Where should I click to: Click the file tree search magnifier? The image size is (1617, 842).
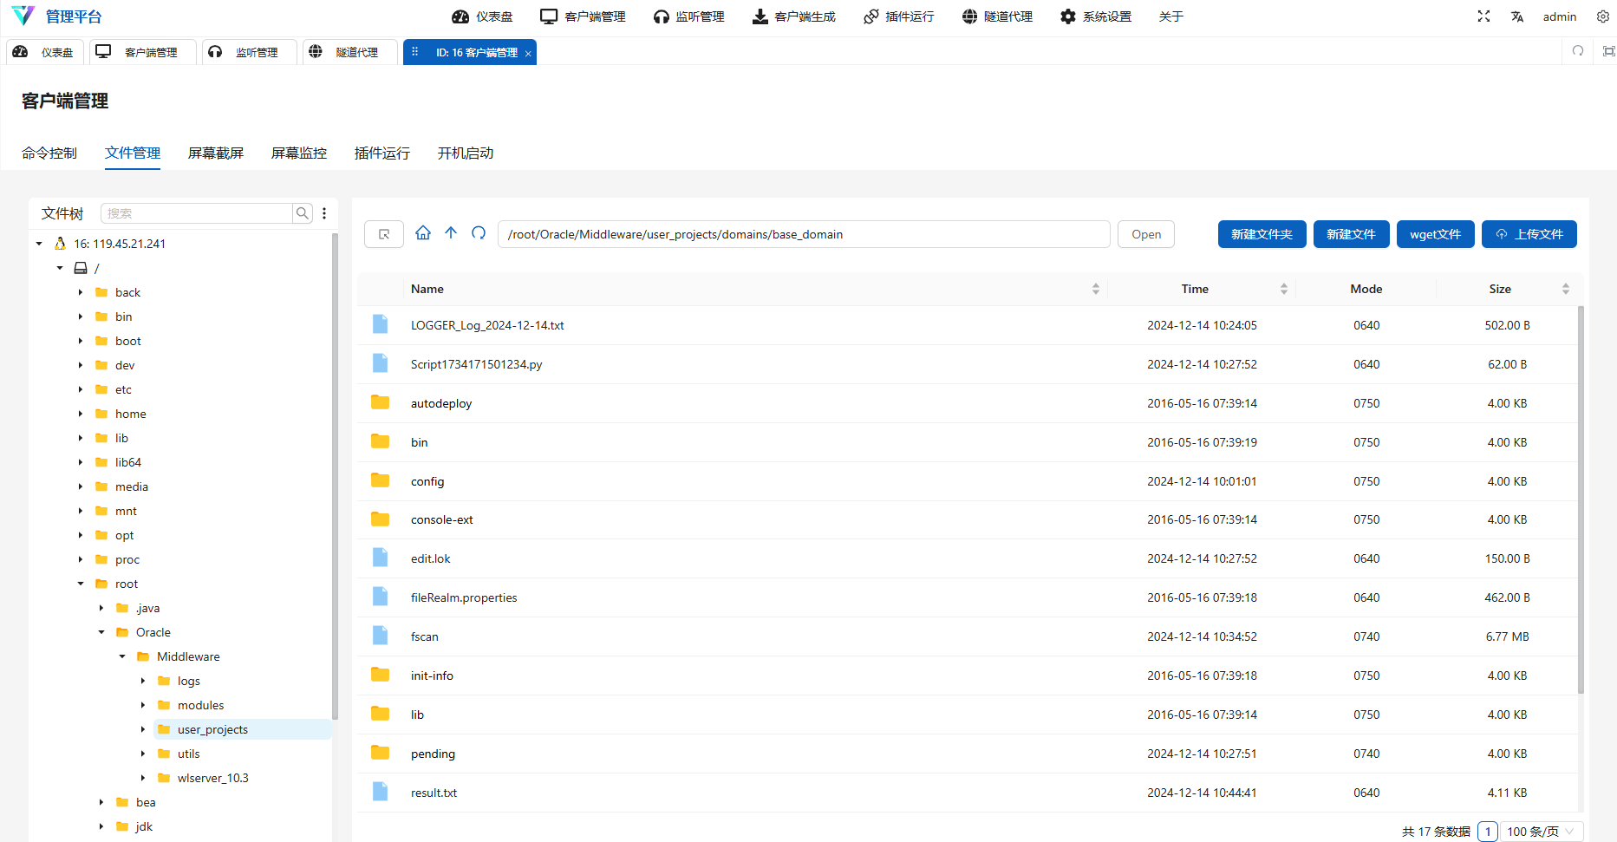(x=303, y=213)
